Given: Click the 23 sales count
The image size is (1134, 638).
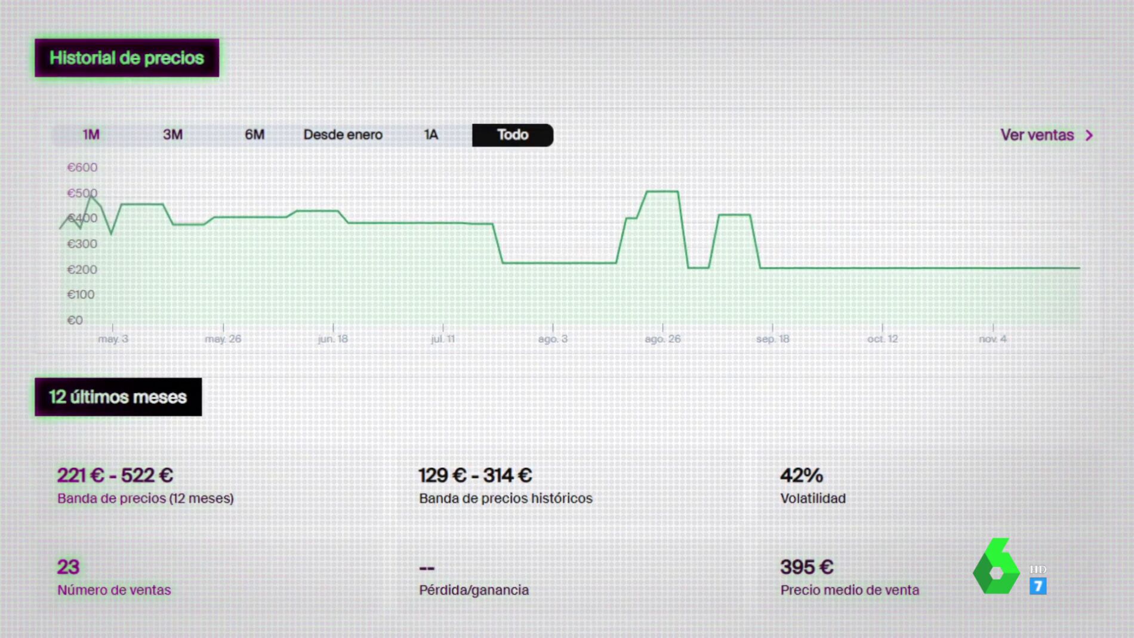Looking at the screenshot, I should 68,567.
